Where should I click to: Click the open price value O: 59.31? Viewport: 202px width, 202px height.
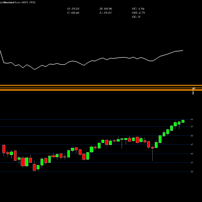tap(73, 9)
